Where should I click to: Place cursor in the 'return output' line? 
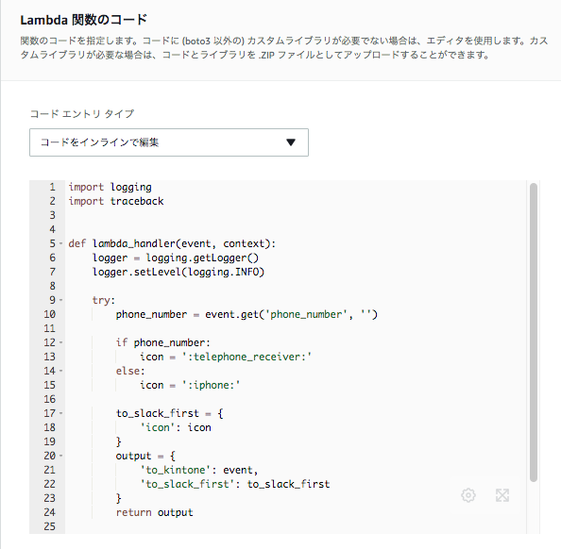154,512
